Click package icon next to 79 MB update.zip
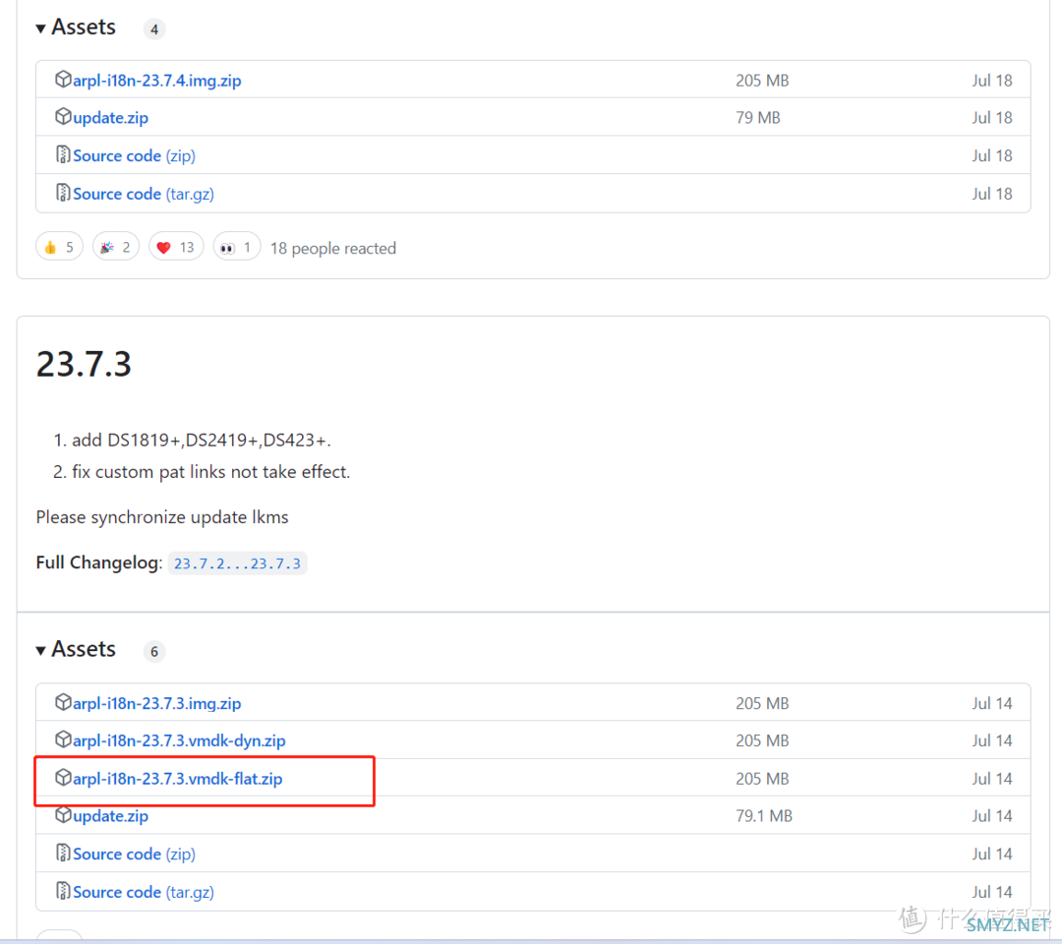This screenshot has width=1062, height=944. pos(63,116)
